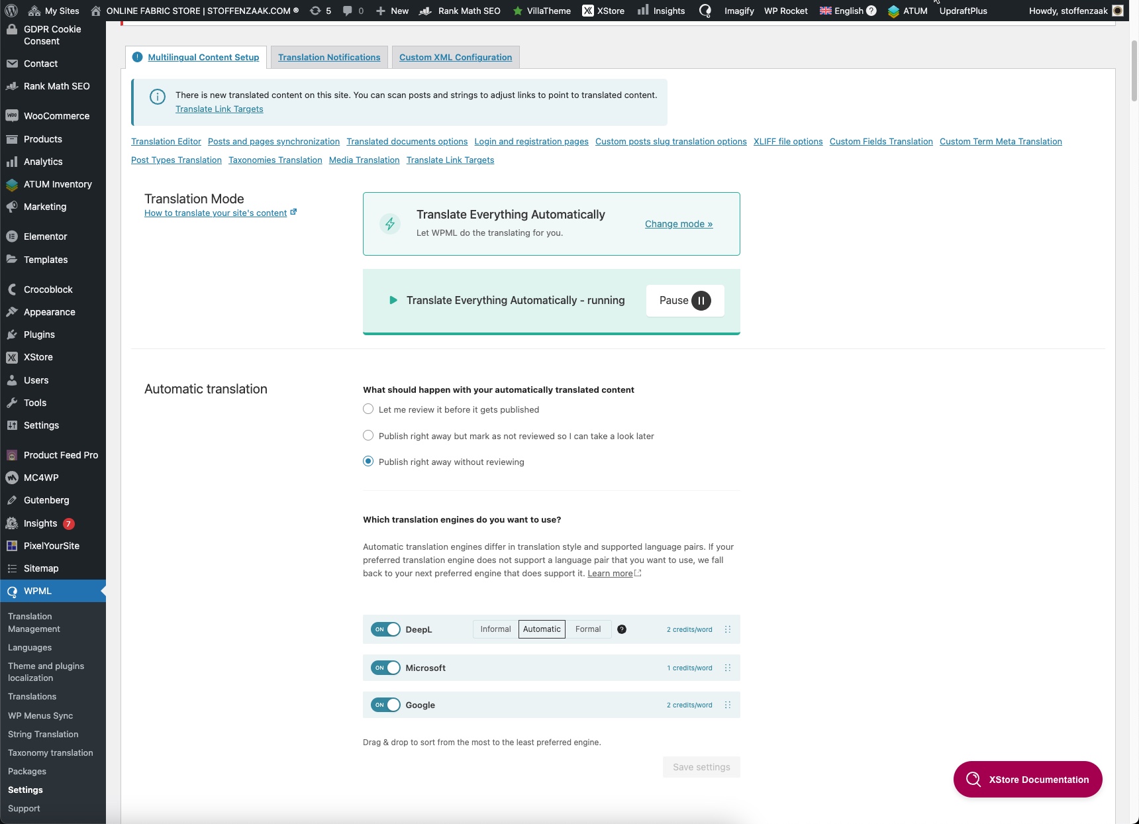1139x824 pixels.
Task: Open the updates counter showing 5
Action: [321, 11]
